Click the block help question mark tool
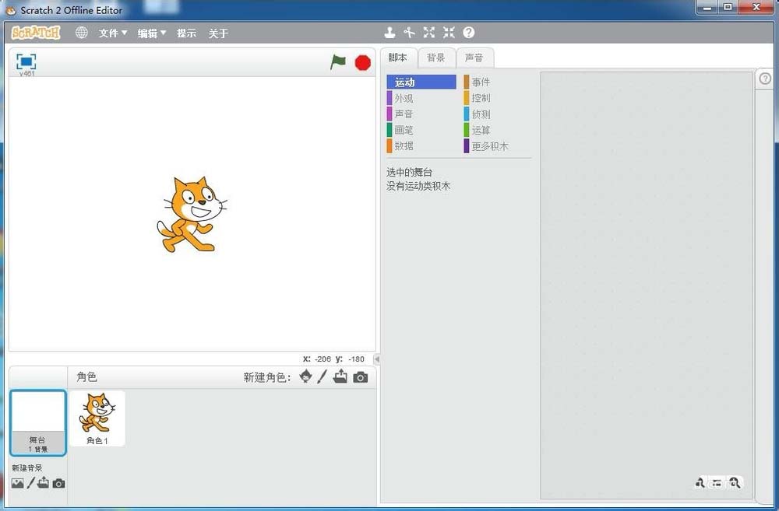Image resolution: width=779 pixels, height=511 pixels. (468, 33)
